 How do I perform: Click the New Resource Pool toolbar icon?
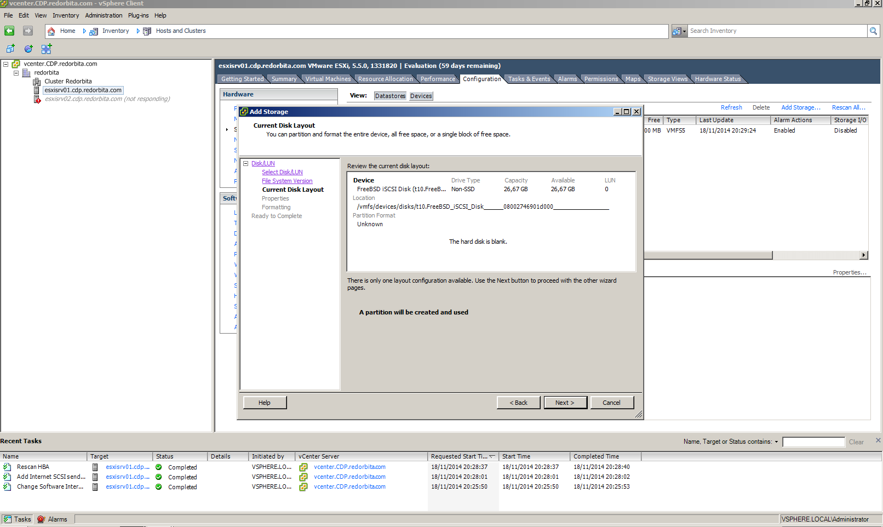[28, 49]
